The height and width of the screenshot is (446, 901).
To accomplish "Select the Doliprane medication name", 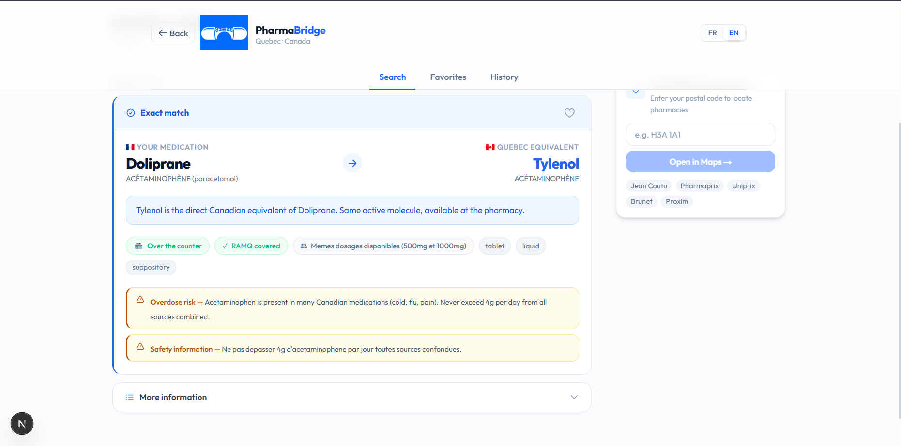I will click(x=158, y=164).
